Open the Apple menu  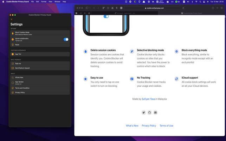(x=3, y=2)
